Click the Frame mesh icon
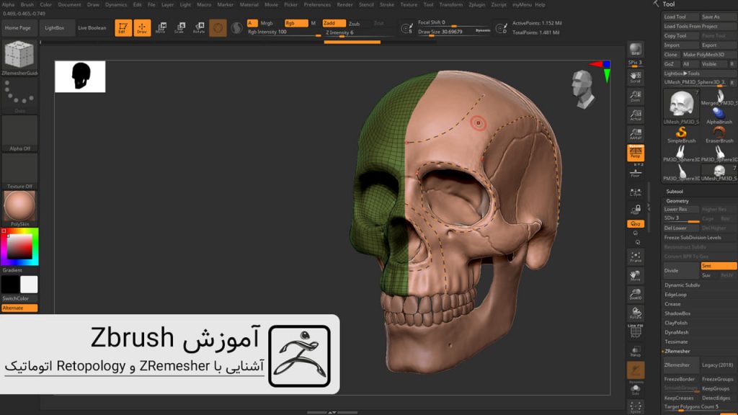This screenshot has height=415, width=738. click(x=636, y=257)
